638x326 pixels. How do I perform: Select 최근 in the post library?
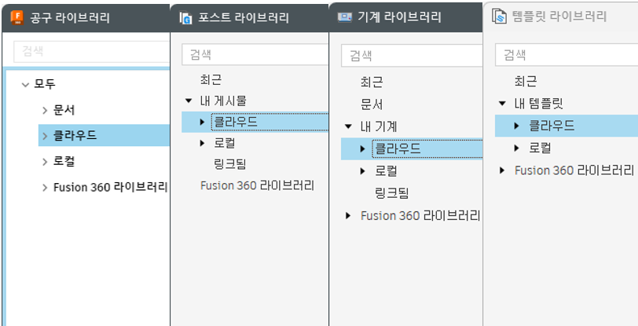coord(211,79)
